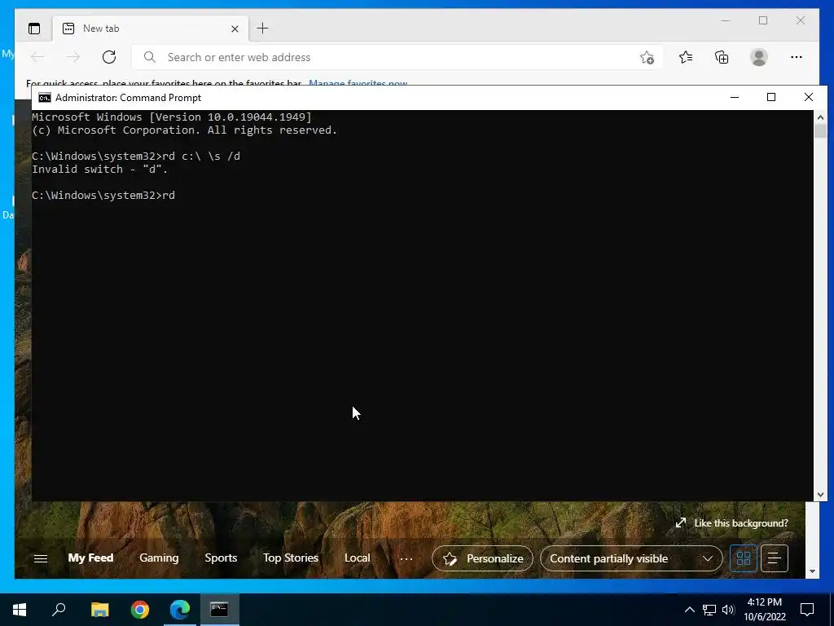Open network status tray icon
This screenshot has height=626, width=834.
tap(709, 610)
